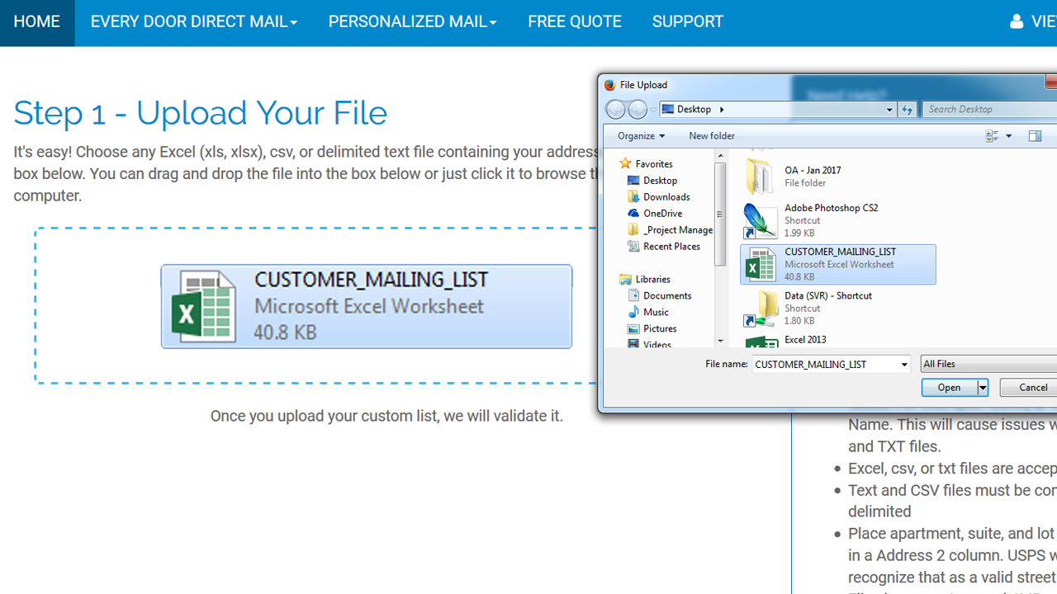Open OneDrive in the Favorites sidebar
The image size is (1057, 594).
click(x=662, y=213)
